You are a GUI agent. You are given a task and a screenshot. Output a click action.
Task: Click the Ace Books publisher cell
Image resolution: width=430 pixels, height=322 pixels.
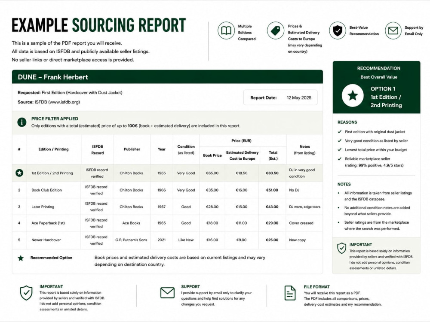tap(131, 223)
